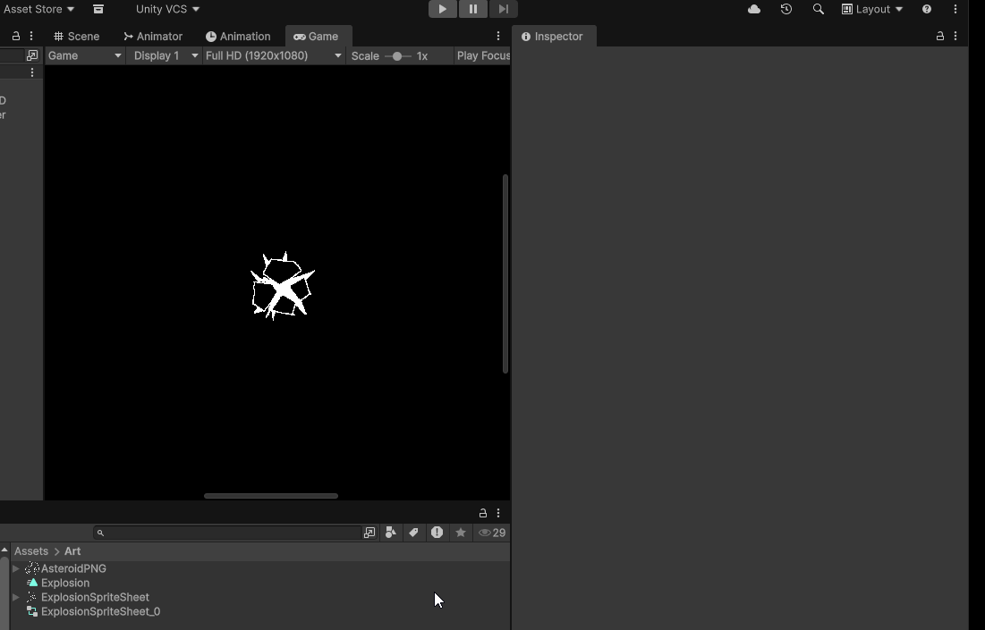
Task: Click the Art breadcrumb
Action: 72,551
